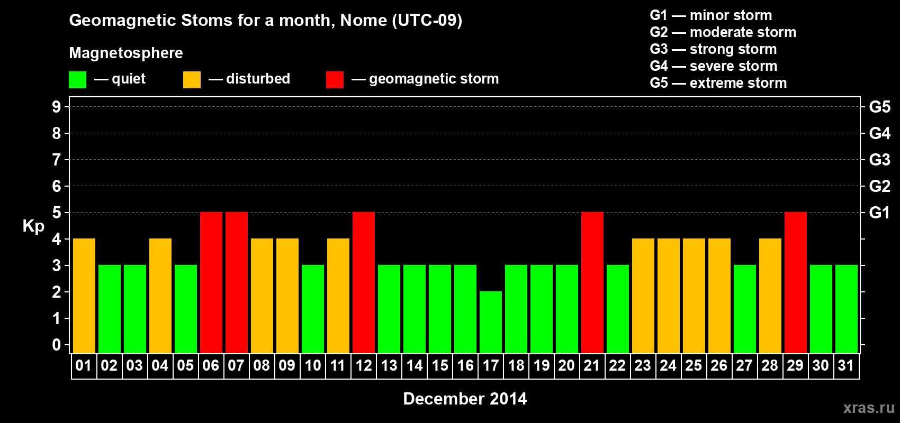The width and height of the screenshot is (900, 423).
Task: Click the 'December 2014' caption
Action: (x=465, y=399)
